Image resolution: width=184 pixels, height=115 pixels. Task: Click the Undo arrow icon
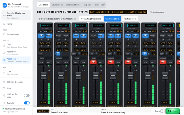[x=4, y=88]
